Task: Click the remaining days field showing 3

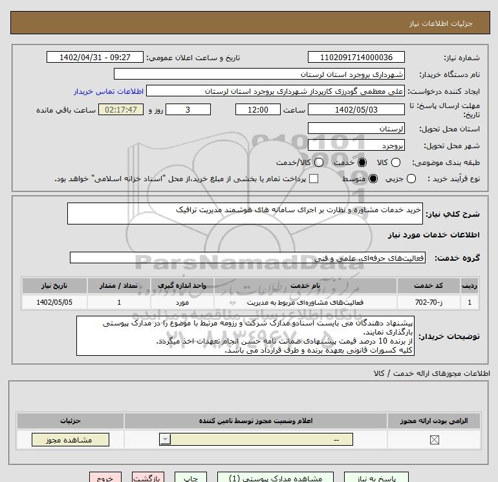Action: coord(188,109)
